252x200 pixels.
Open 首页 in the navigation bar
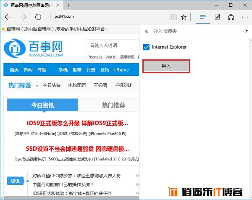point(14,69)
